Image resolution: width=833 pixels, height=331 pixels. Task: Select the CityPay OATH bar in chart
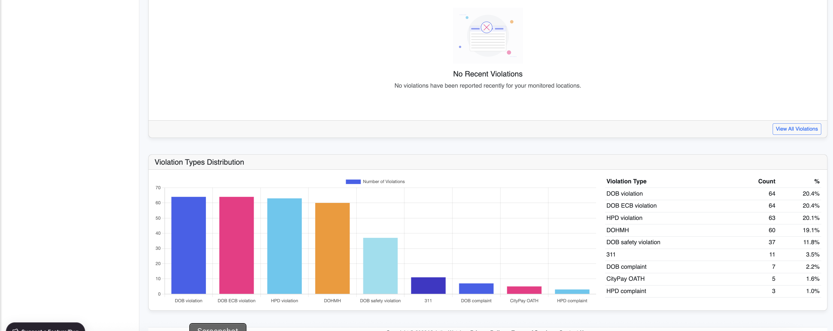click(524, 290)
